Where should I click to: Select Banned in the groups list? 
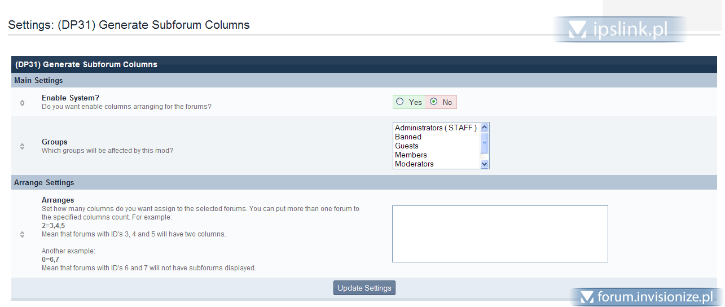click(436, 137)
